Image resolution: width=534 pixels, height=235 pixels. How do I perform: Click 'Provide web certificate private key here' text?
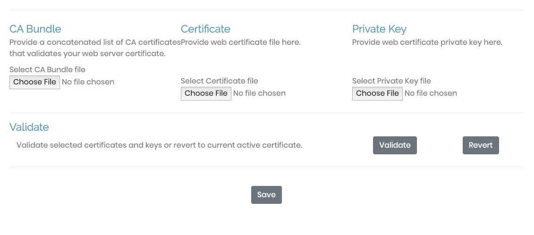[427, 42]
